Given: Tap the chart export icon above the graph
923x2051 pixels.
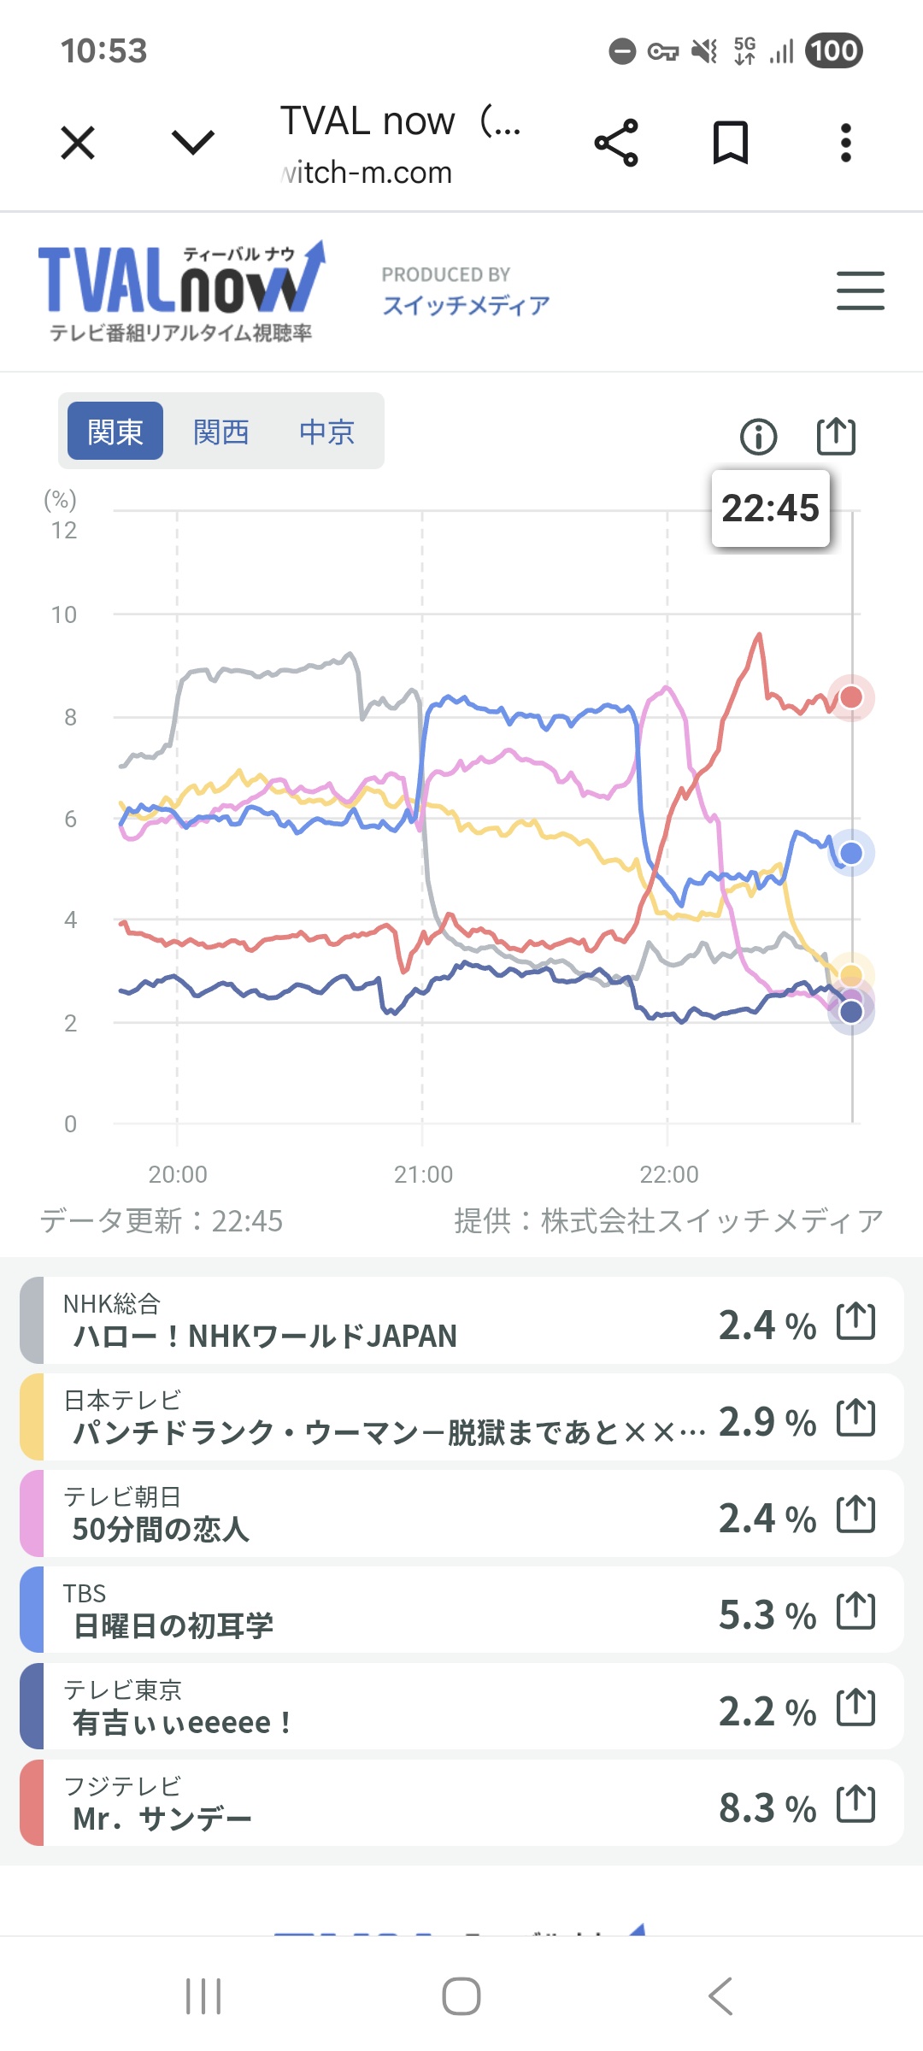Looking at the screenshot, I should coord(835,437).
